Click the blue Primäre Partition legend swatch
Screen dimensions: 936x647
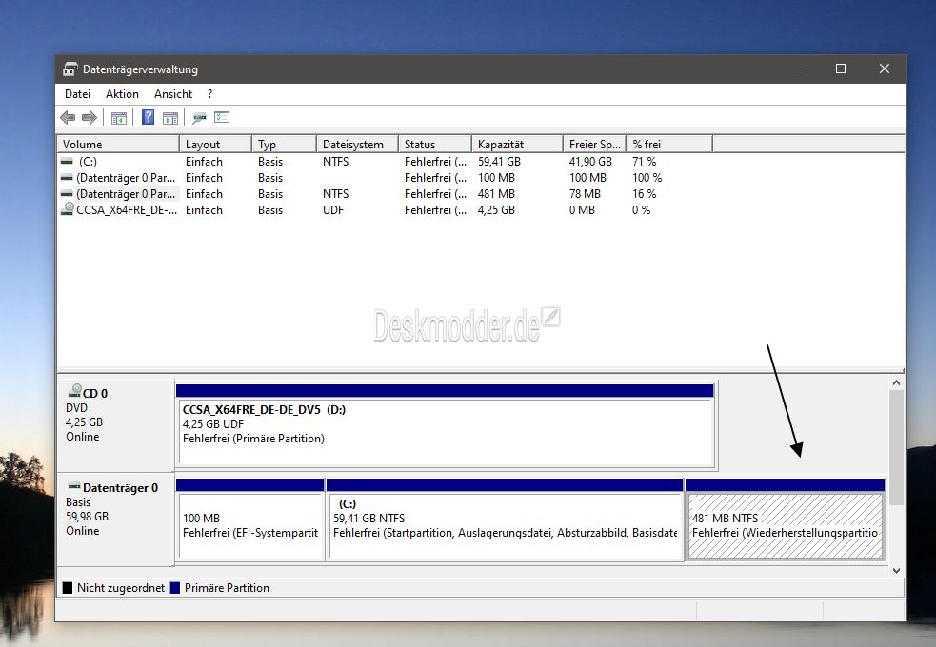pyautogui.click(x=175, y=588)
